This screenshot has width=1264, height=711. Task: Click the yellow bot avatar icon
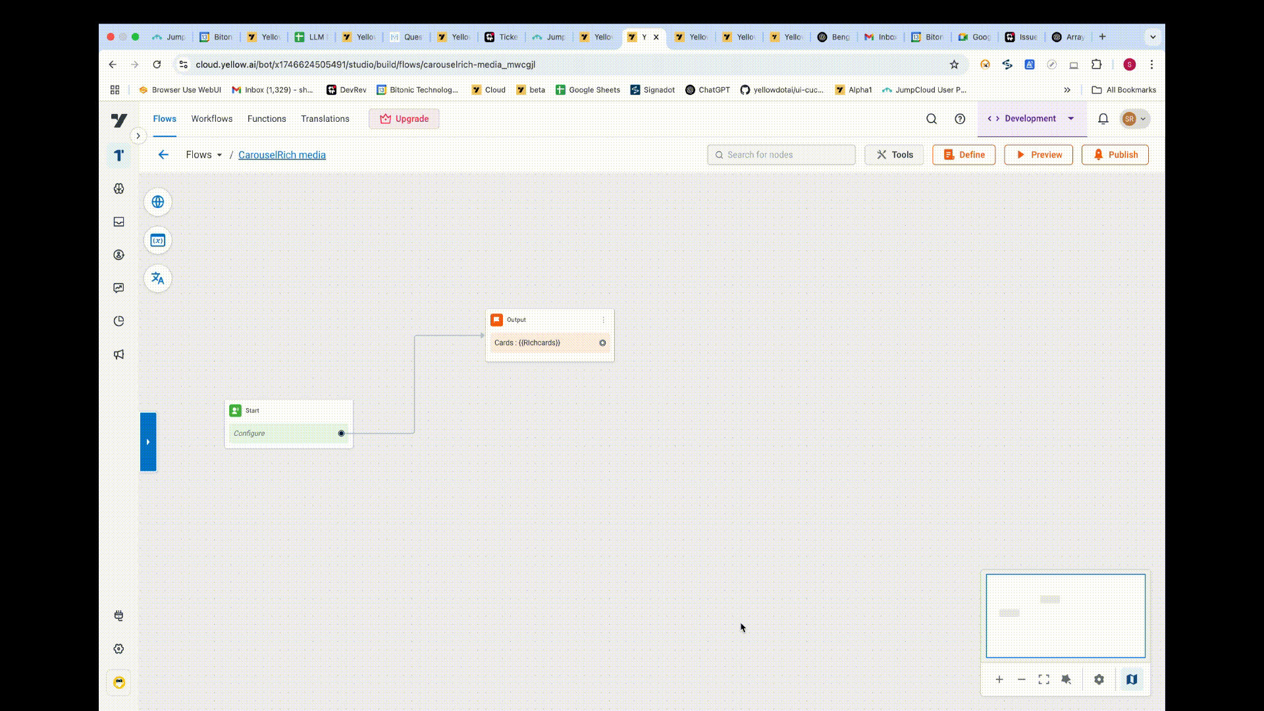119,682
